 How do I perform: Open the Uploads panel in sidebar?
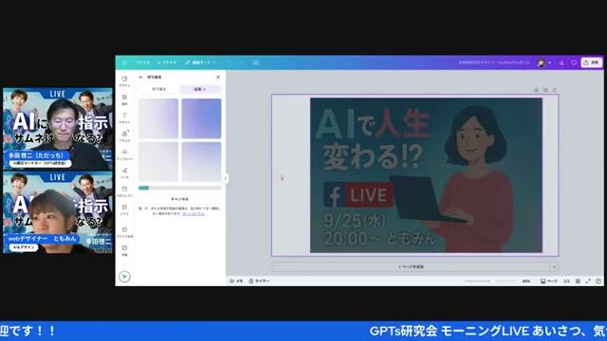coord(124,154)
